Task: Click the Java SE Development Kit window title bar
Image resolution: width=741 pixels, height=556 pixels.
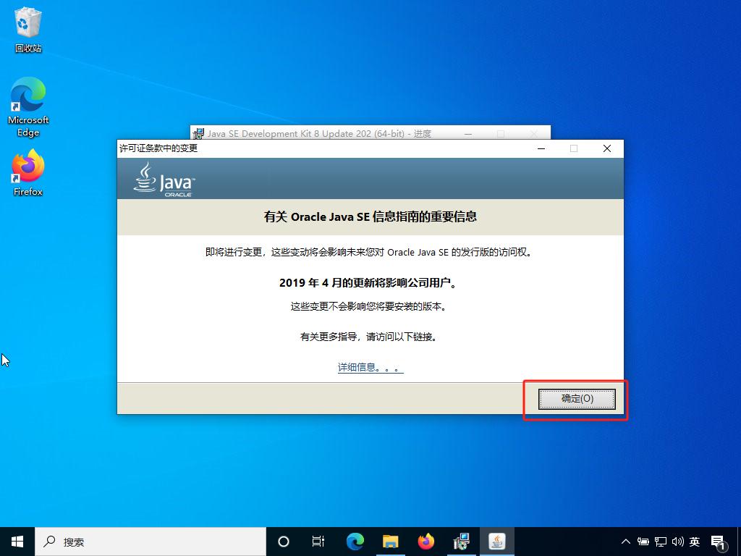Action: coord(319,134)
